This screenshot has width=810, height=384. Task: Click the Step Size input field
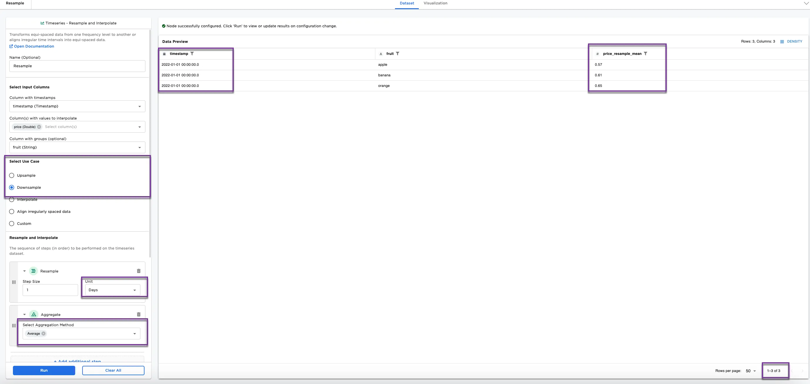pos(50,290)
